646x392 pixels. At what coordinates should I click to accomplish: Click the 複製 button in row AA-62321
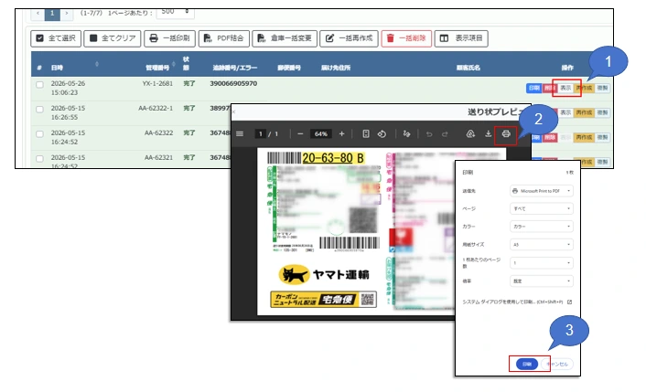(x=602, y=162)
